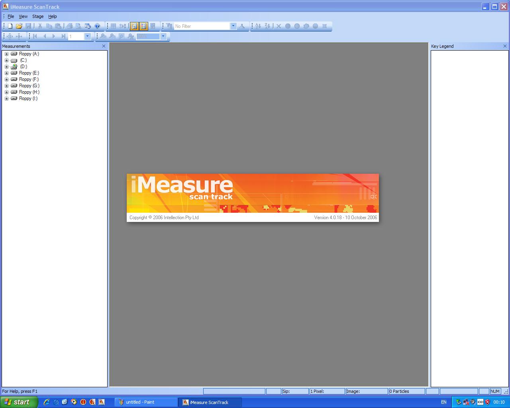Click the iMeasure ScanTrack taskbar button
The height and width of the screenshot is (408, 510).
(x=210, y=402)
